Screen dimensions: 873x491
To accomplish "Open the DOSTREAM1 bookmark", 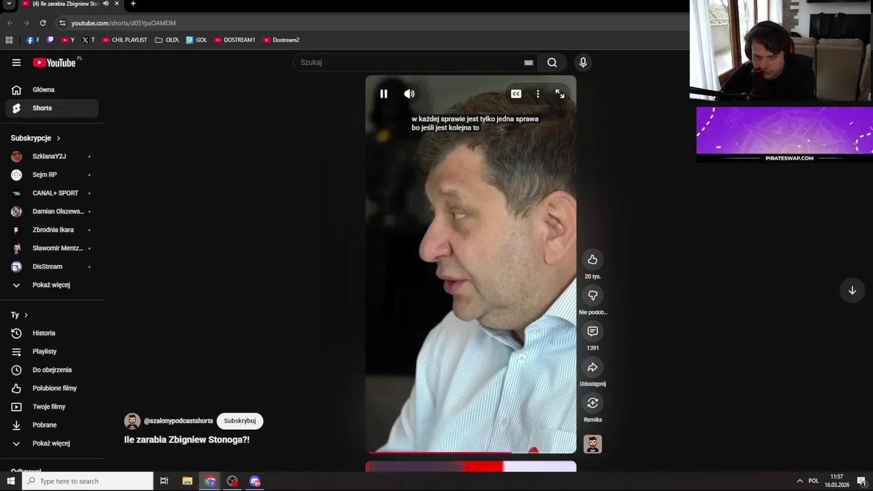I will point(235,40).
